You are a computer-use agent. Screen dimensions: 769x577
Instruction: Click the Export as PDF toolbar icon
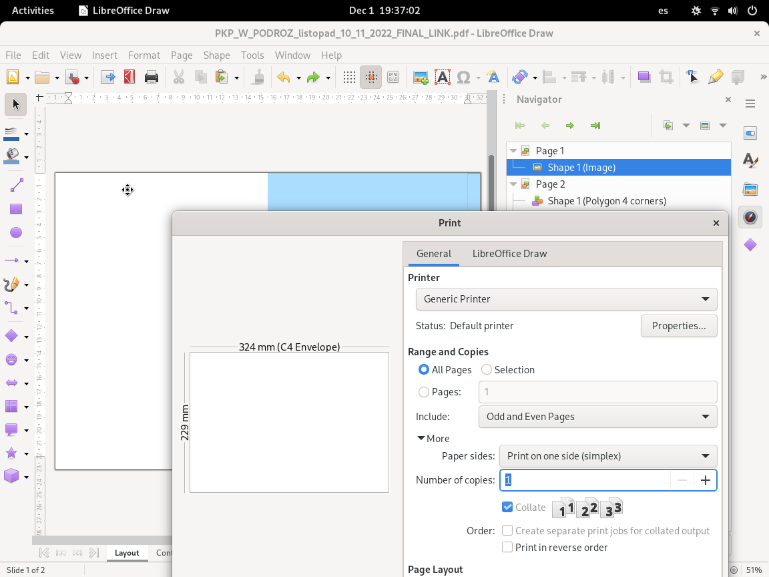tap(130, 77)
